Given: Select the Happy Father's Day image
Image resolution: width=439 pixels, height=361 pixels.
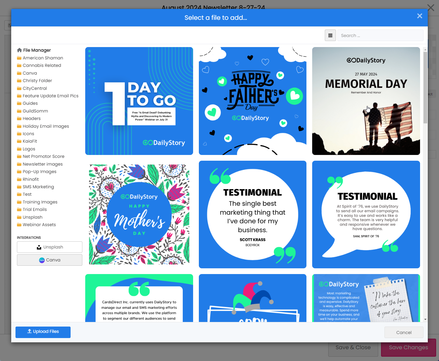Looking at the screenshot, I should point(252,101).
